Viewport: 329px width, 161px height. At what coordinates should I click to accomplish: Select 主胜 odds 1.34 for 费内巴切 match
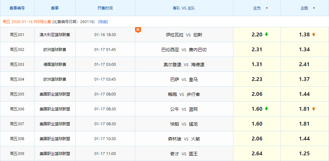[305, 49]
